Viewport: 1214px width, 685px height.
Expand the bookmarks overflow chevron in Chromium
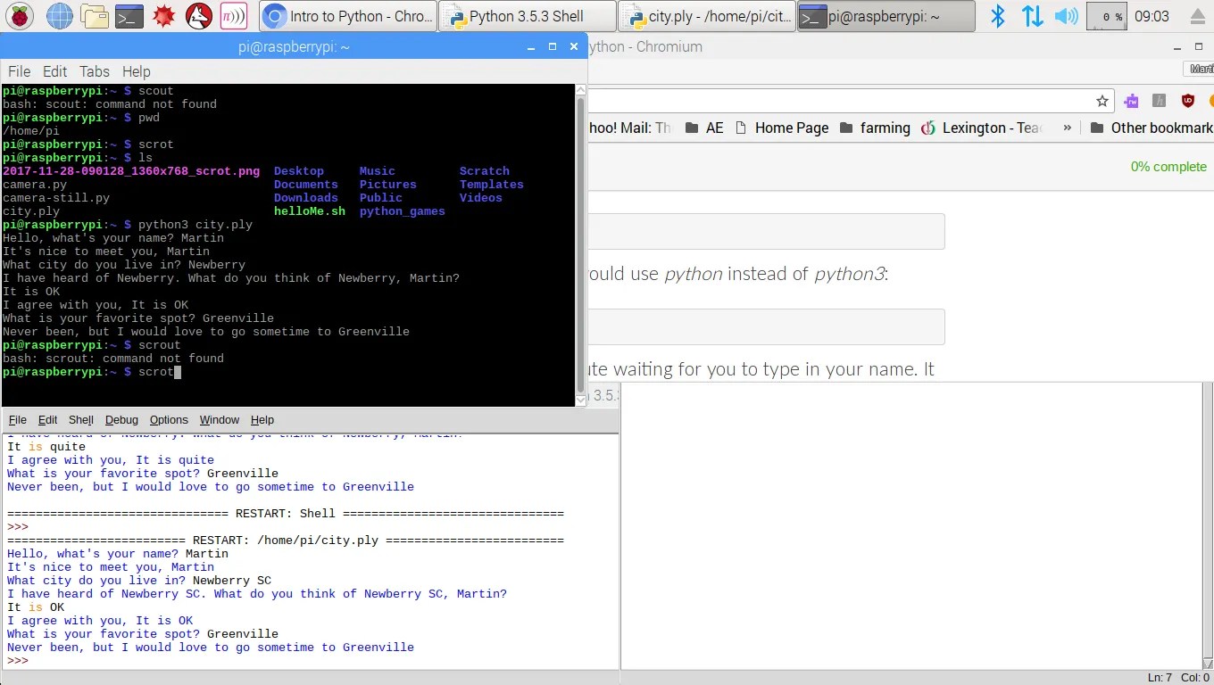pyautogui.click(x=1067, y=128)
